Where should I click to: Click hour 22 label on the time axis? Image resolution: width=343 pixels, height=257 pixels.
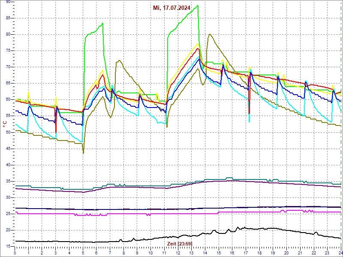tap(314, 253)
